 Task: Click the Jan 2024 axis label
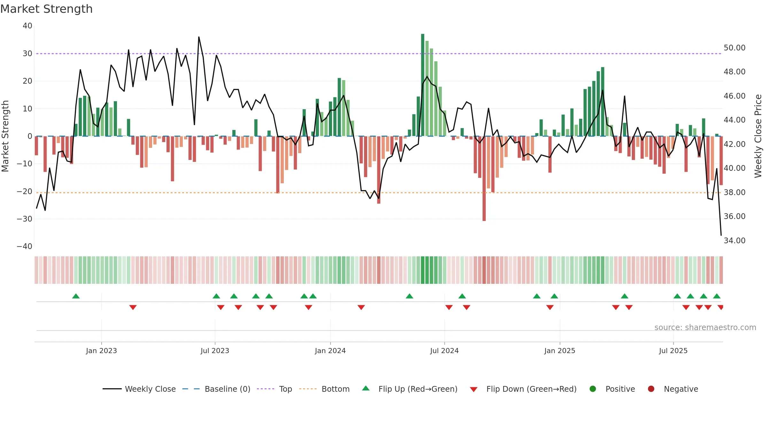pyautogui.click(x=330, y=351)
